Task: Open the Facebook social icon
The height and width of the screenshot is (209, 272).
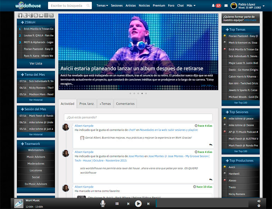Action: (x=20, y=15)
